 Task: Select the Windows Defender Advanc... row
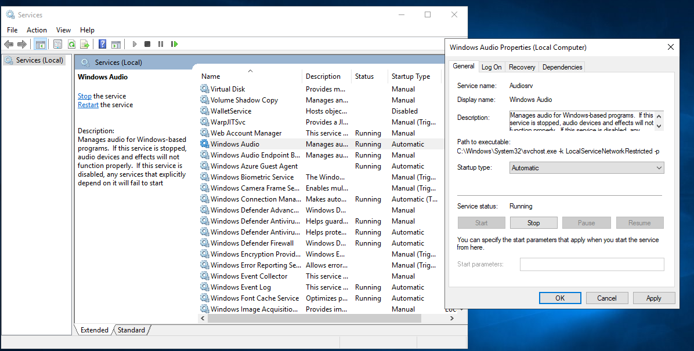[321, 210]
